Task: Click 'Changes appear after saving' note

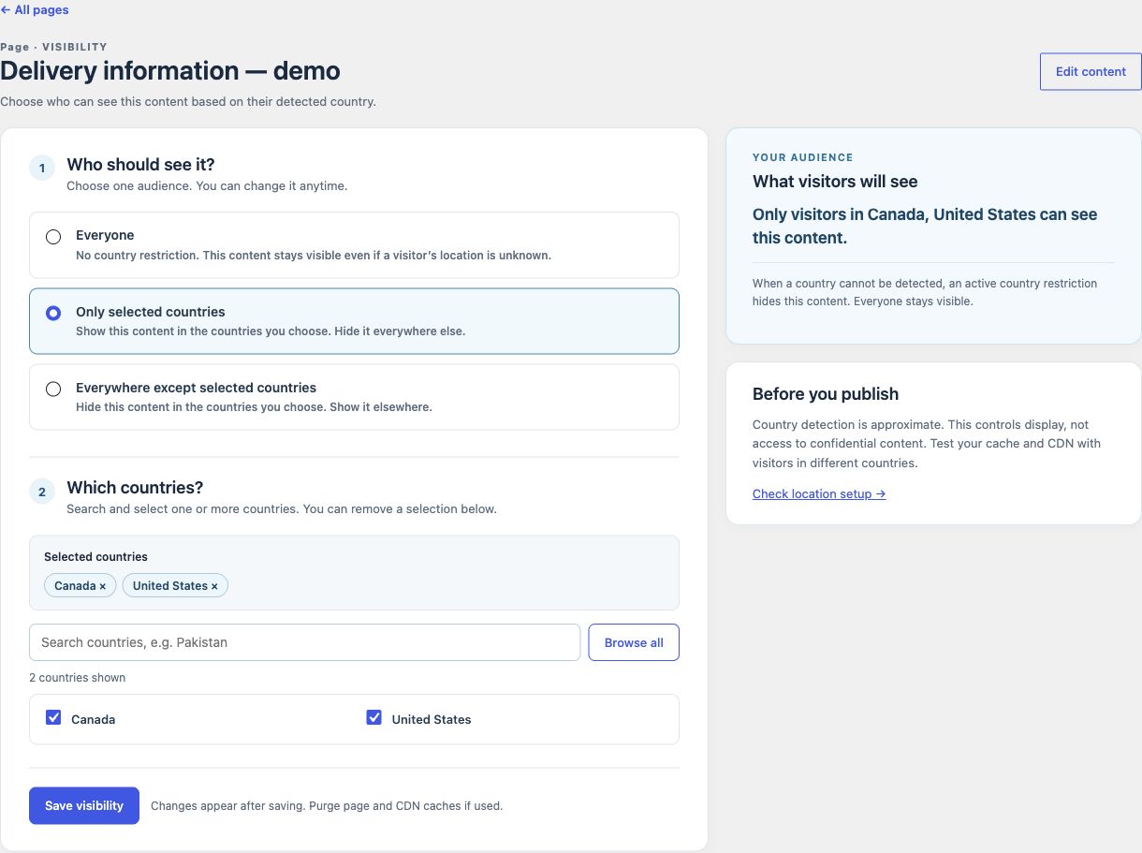Action: (x=327, y=805)
